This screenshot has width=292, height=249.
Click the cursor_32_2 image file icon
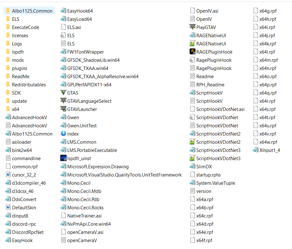coord(8,175)
